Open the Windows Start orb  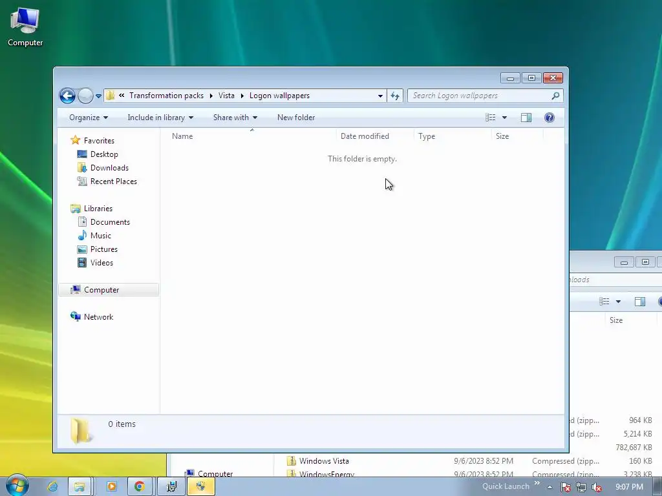pos(17,486)
